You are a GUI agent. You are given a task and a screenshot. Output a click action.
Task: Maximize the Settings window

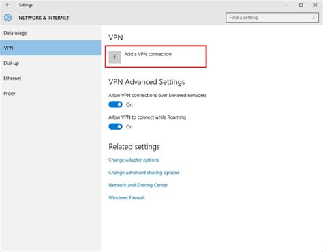(301, 5)
